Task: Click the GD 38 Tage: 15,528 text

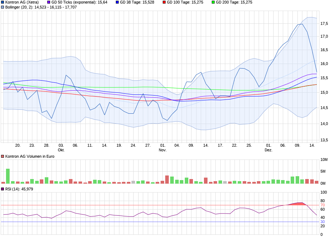Action: tap(136, 3)
